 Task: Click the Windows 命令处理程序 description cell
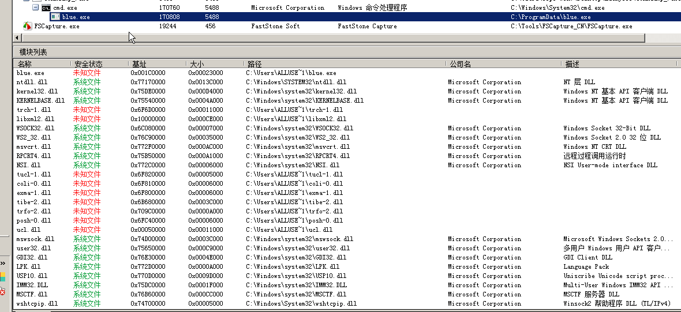pos(372,8)
